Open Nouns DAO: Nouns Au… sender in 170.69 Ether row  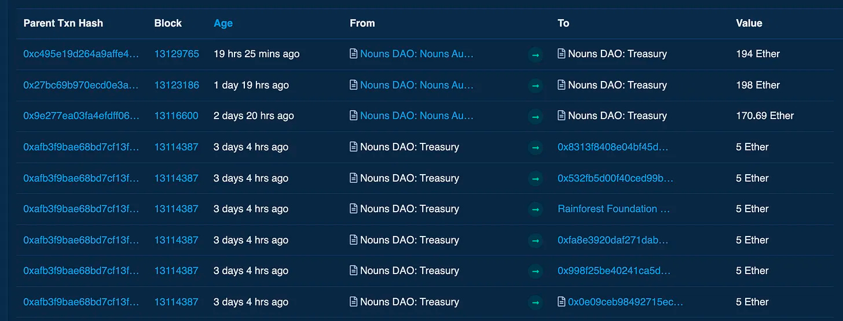pyautogui.click(x=417, y=116)
